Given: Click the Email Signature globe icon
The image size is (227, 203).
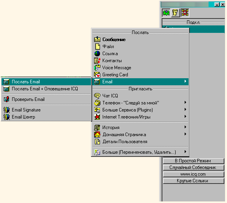Looking at the screenshot, I should 7,110.
